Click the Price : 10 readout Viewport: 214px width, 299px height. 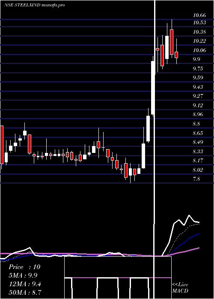coord(24,267)
